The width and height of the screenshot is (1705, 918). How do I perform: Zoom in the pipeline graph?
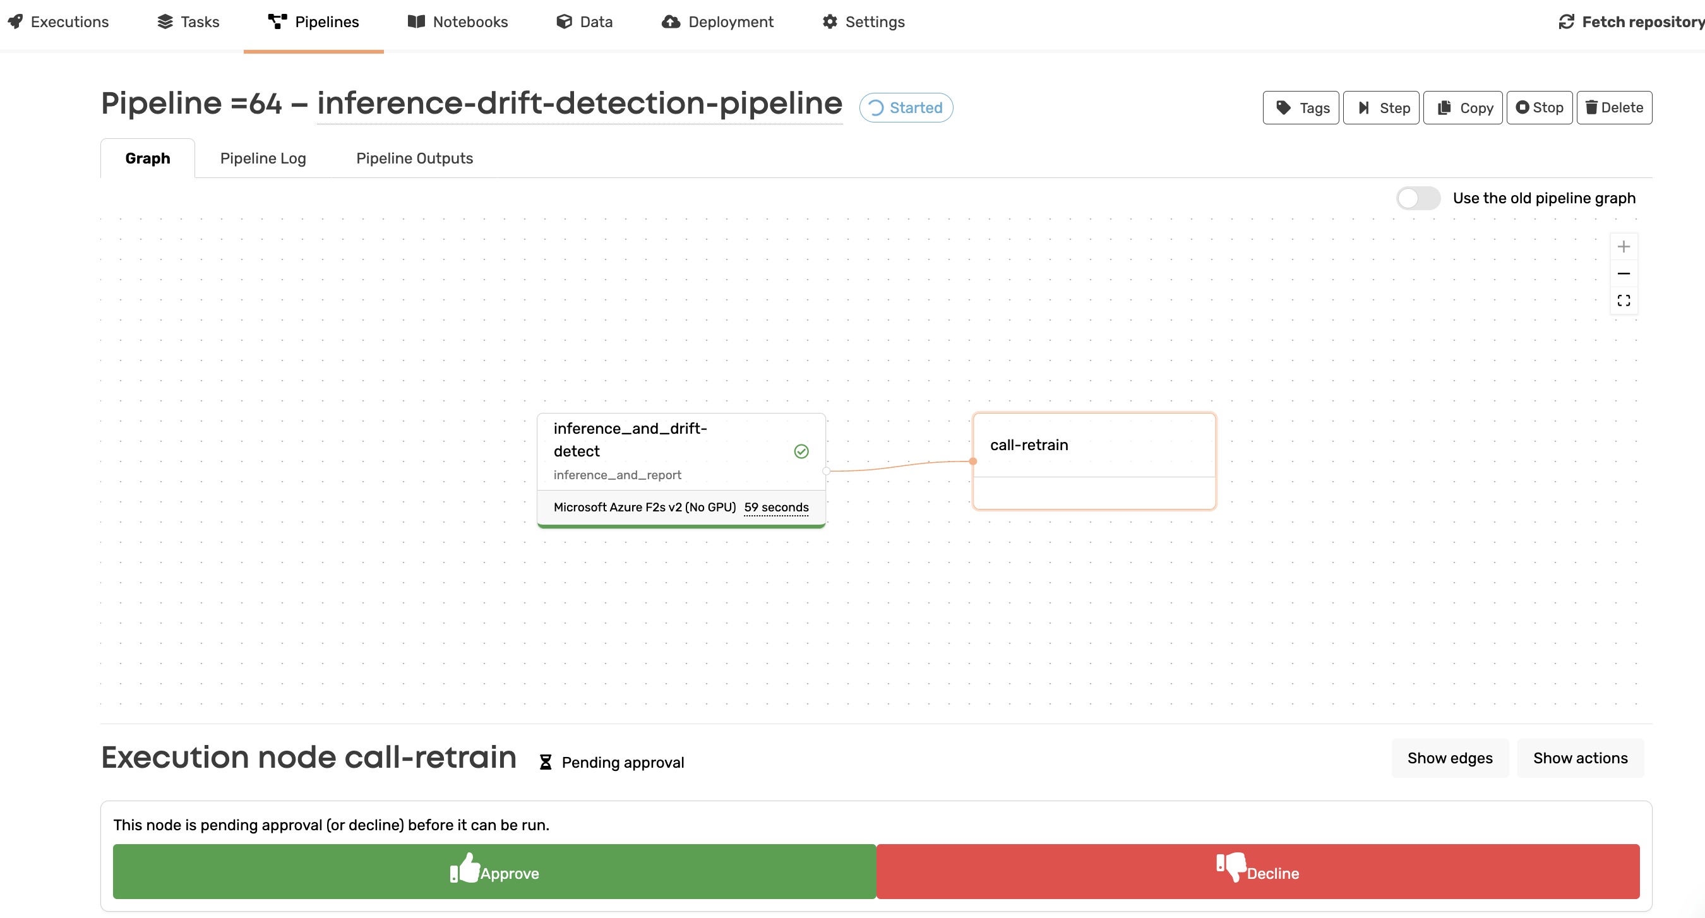pyautogui.click(x=1623, y=247)
